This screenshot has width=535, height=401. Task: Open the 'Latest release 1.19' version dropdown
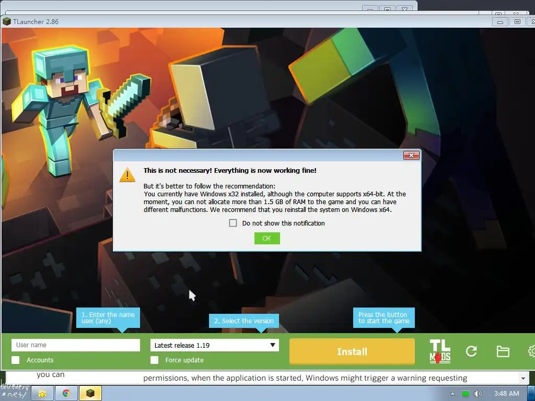(x=215, y=345)
